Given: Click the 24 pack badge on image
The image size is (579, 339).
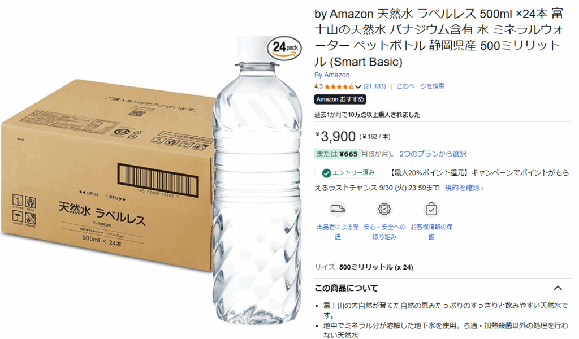Looking at the screenshot, I should pyautogui.click(x=284, y=48).
